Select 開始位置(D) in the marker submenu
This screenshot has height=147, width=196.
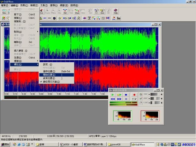(x=56, y=75)
